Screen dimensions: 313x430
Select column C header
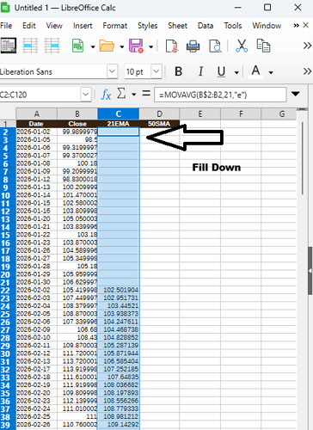[119, 114]
